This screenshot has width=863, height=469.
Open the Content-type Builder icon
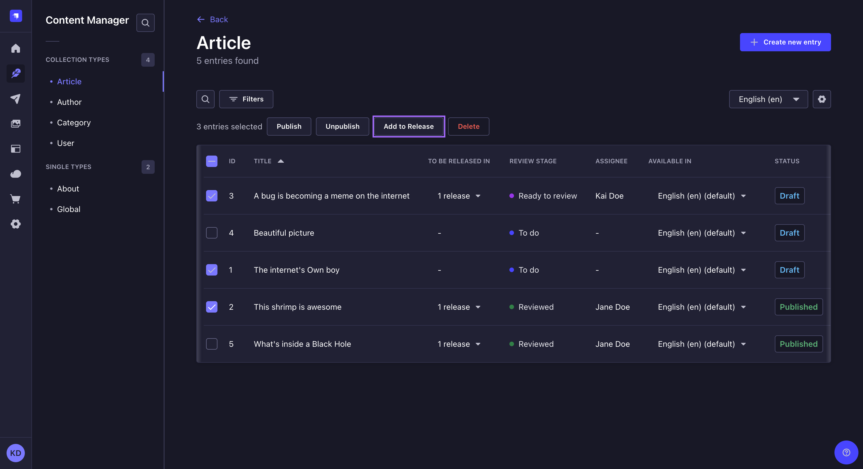(x=15, y=149)
